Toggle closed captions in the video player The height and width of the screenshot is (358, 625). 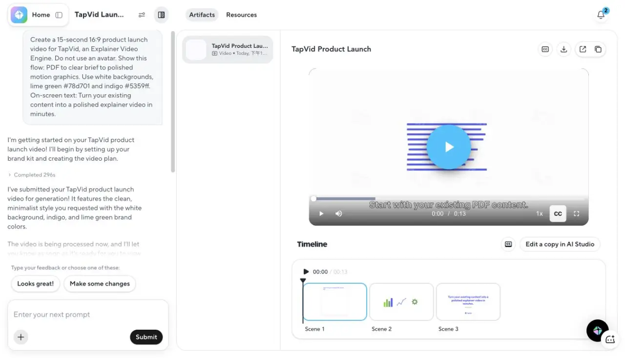(x=558, y=213)
